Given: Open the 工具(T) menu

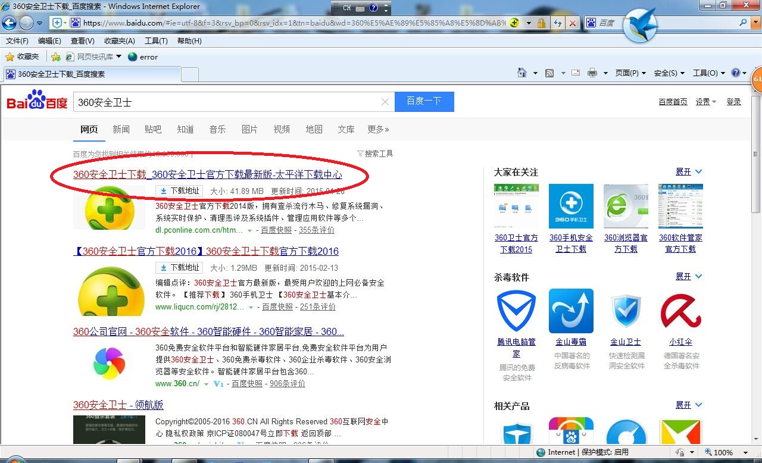Looking at the screenshot, I should (156, 41).
